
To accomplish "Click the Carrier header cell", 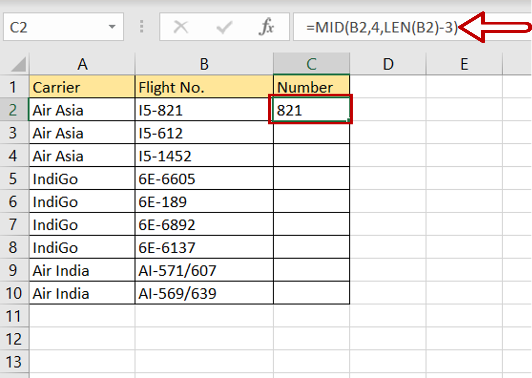I will tap(82, 87).
